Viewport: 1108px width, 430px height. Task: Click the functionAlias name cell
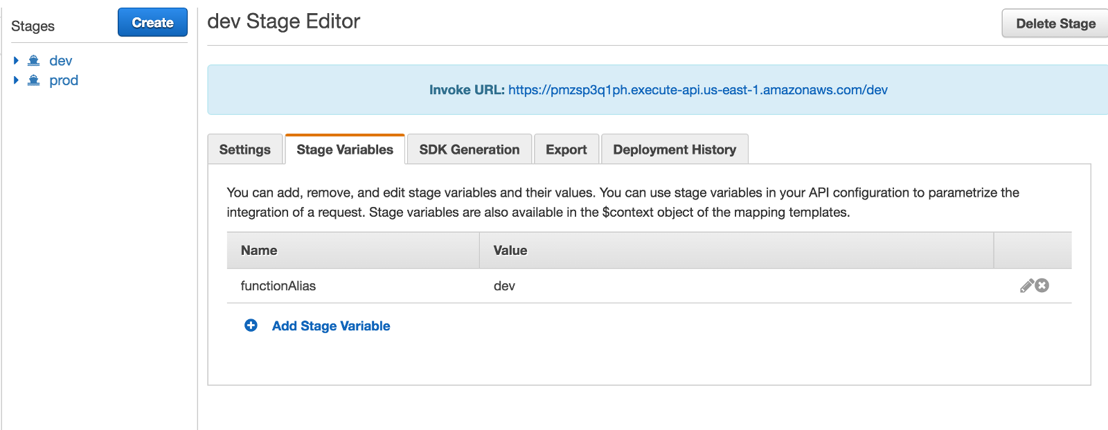coord(278,286)
